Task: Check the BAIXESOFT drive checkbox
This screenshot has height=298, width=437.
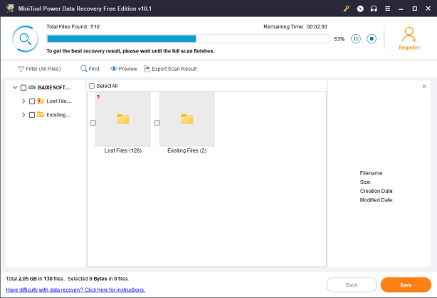Action: (23, 88)
